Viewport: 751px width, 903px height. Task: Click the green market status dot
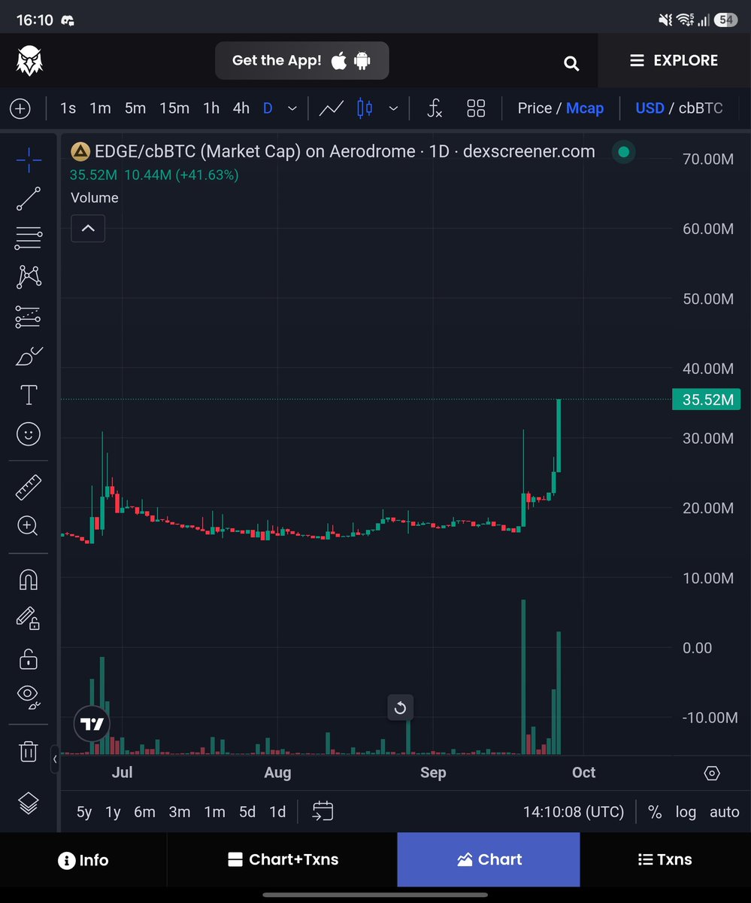623,152
